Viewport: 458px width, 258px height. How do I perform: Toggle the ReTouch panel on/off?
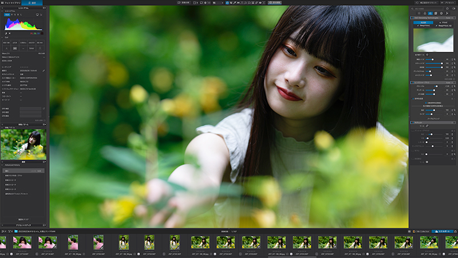click(412, 122)
